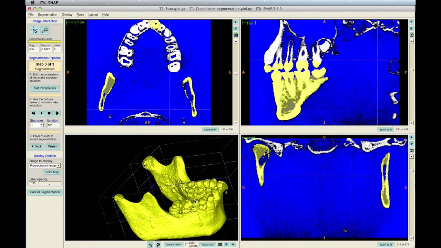
Task: Click the Set Parameters button
Action: coord(45,88)
